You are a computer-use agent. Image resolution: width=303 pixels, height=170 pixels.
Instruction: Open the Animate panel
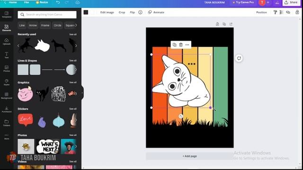point(156,12)
